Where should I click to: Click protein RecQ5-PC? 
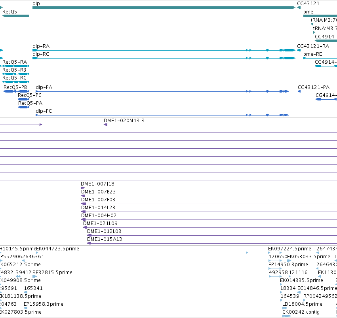coord(23,99)
